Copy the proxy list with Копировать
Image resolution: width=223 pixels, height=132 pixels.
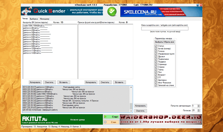point(91,82)
